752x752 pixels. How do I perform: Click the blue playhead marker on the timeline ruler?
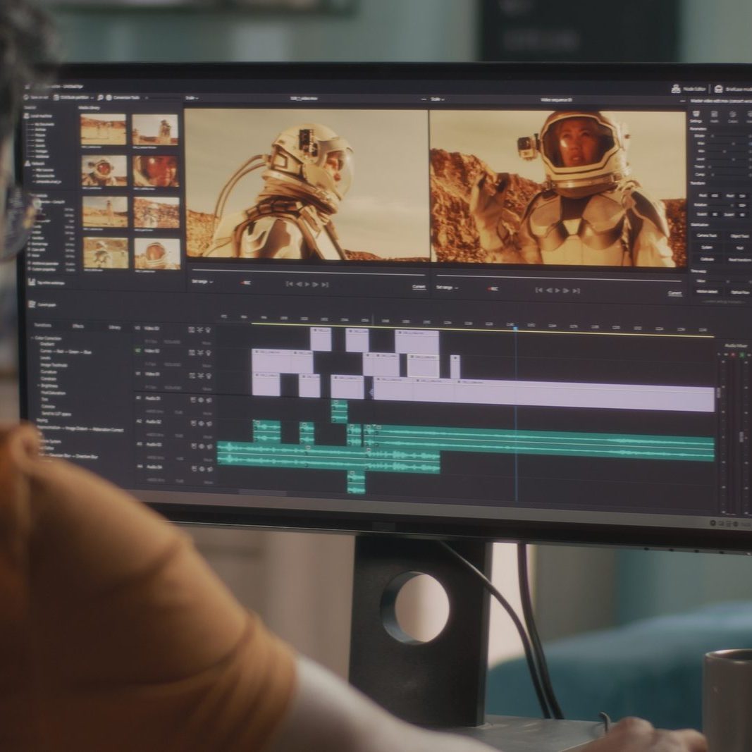516,328
